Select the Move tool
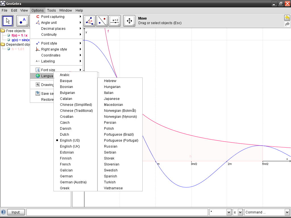The height and width of the screenshot is (218, 291). click(8, 21)
